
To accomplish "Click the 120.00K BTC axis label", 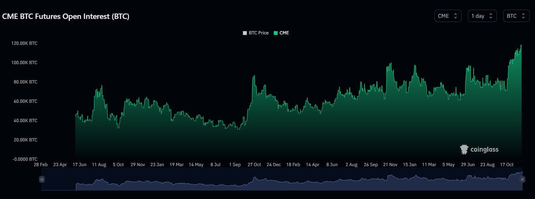I will 24,43.
